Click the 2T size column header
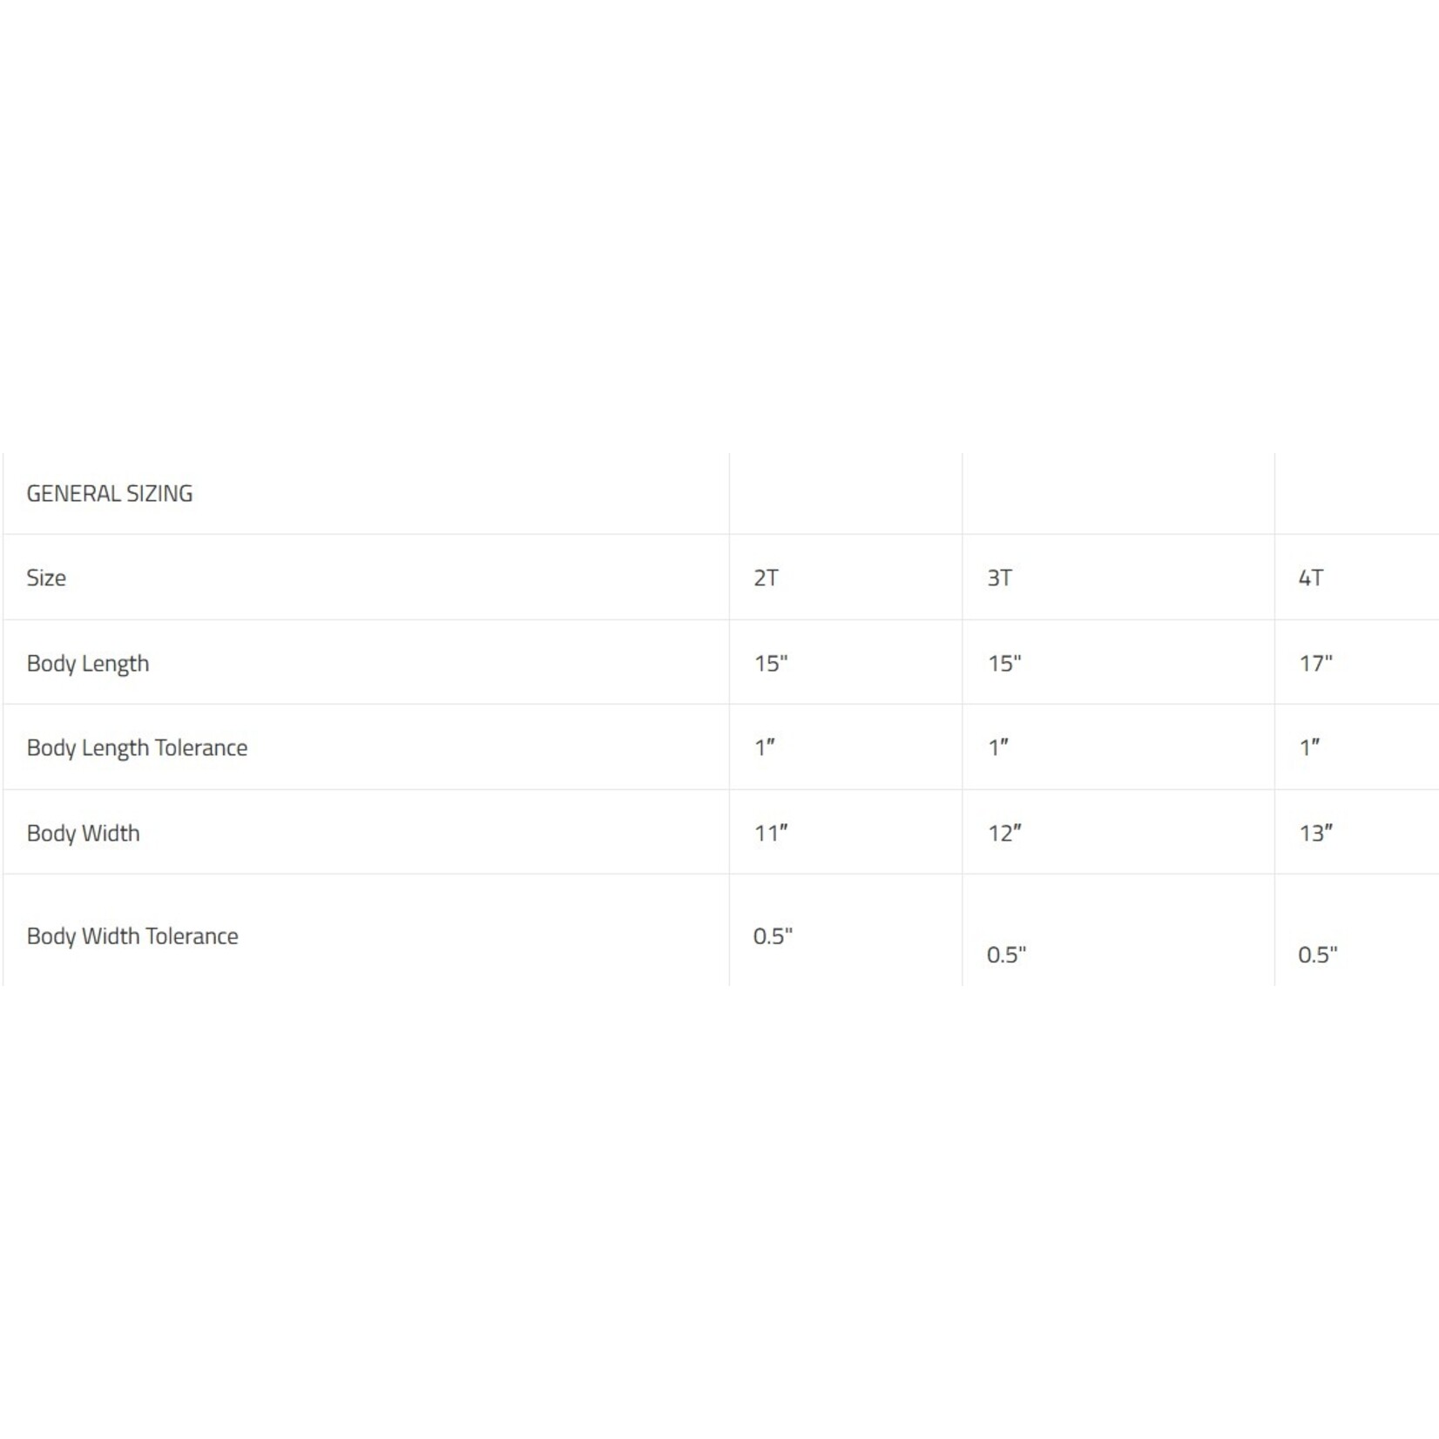Viewport: 1439px width, 1439px height. 766,578
